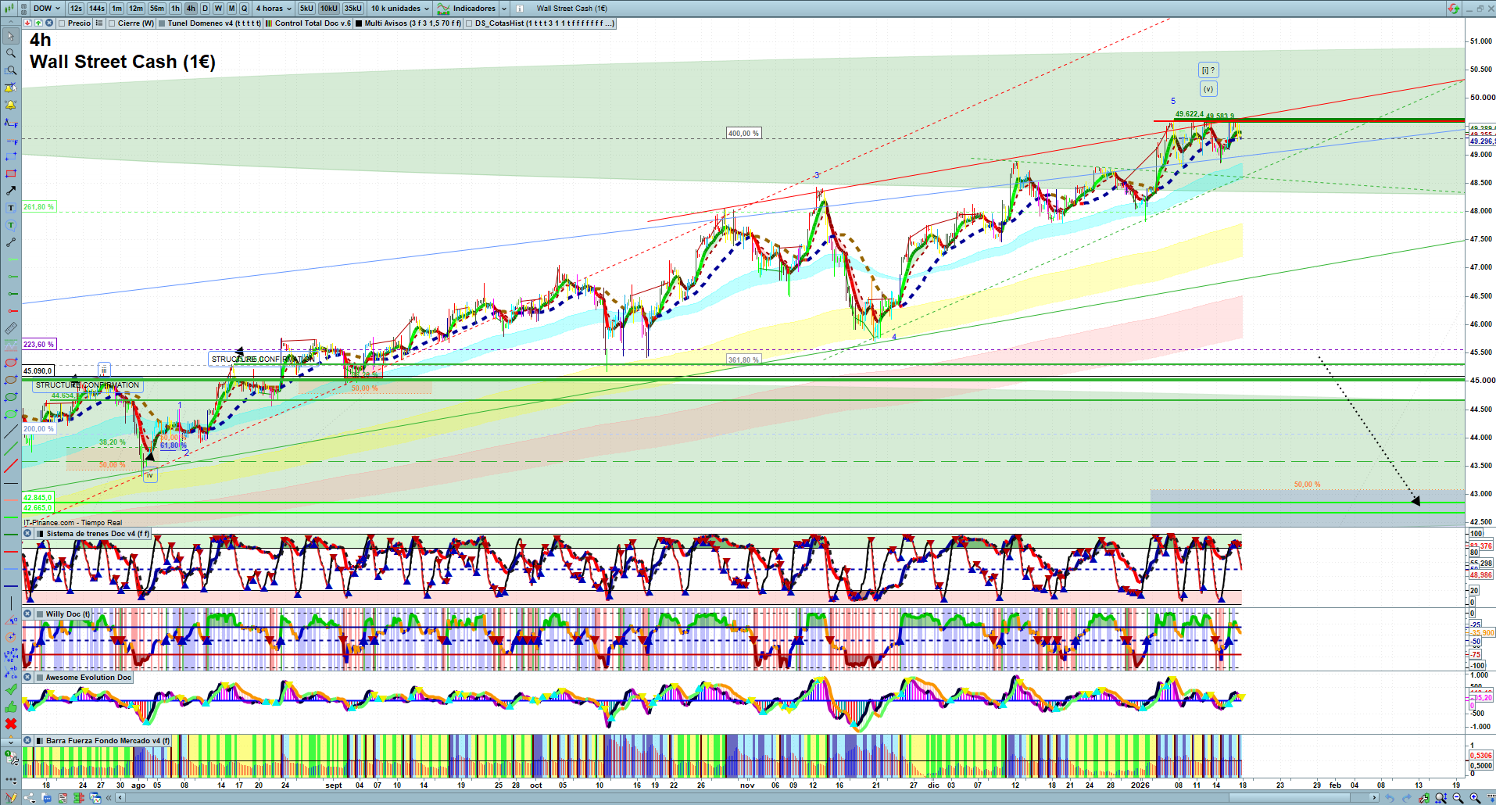Viewport: 1496px width, 805px height.
Task: Select the black diagonal line tool
Action: click(11, 431)
